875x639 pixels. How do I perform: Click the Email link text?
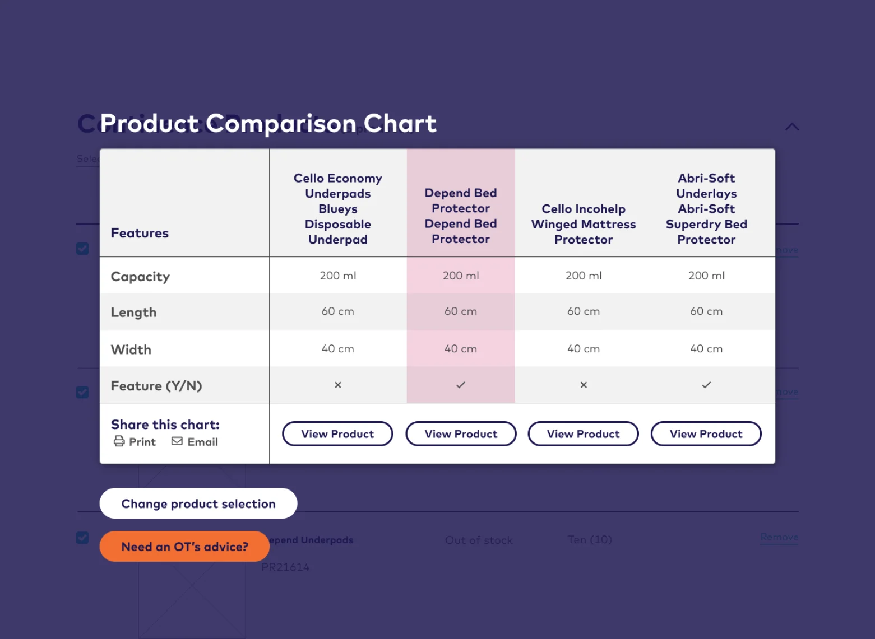point(203,442)
